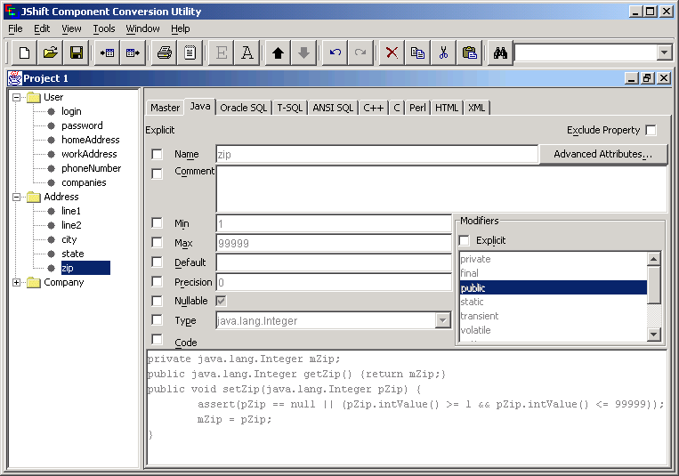Open the Help menu

[x=180, y=28]
